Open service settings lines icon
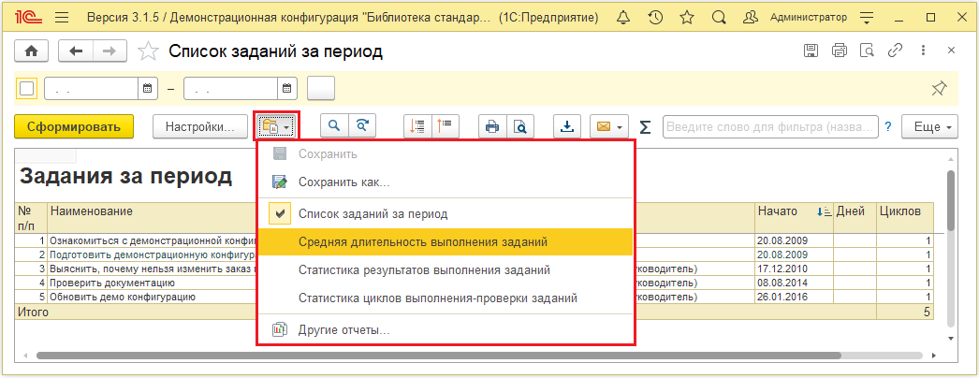The image size is (979, 378). (x=866, y=18)
